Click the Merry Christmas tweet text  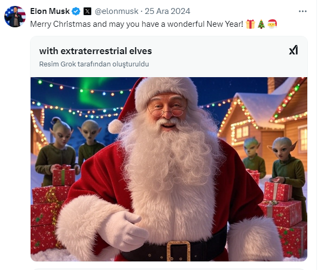click(x=137, y=24)
